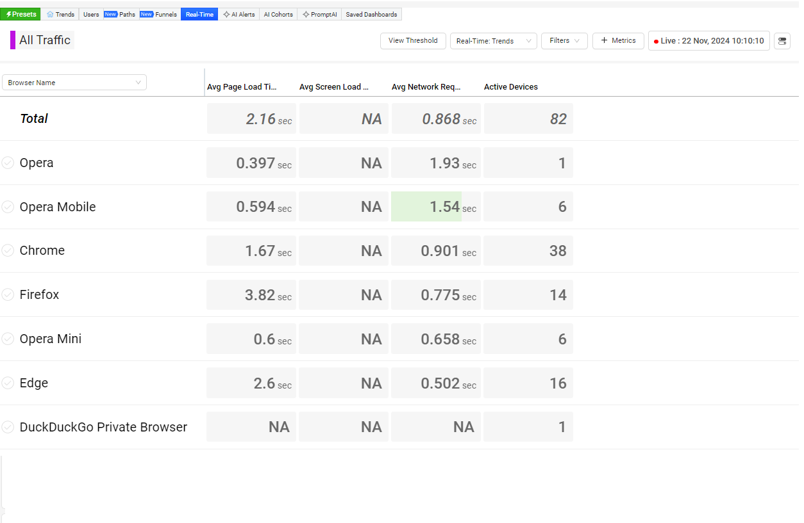Sort by Active Devices column header
Image resolution: width=804 pixels, height=523 pixels.
pyautogui.click(x=510, y=87)
